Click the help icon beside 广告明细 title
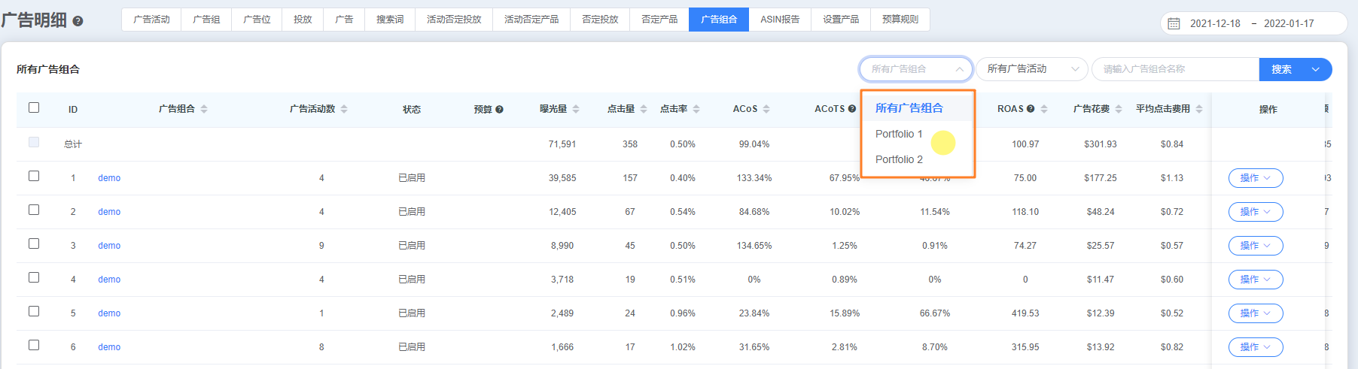 click(x=78, y=22)
